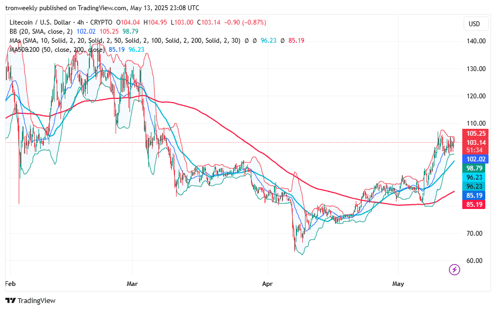This screenshot has height=310, width=496.
Task: Click the 4h timeframe label
Action: (x=80, y=22)
